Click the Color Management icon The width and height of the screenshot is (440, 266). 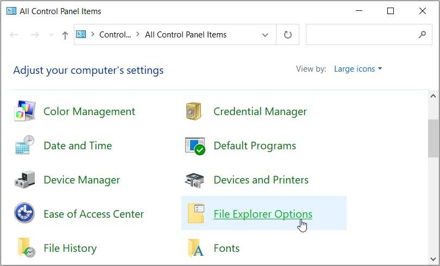pyautogui.click(x=24, y=111)
